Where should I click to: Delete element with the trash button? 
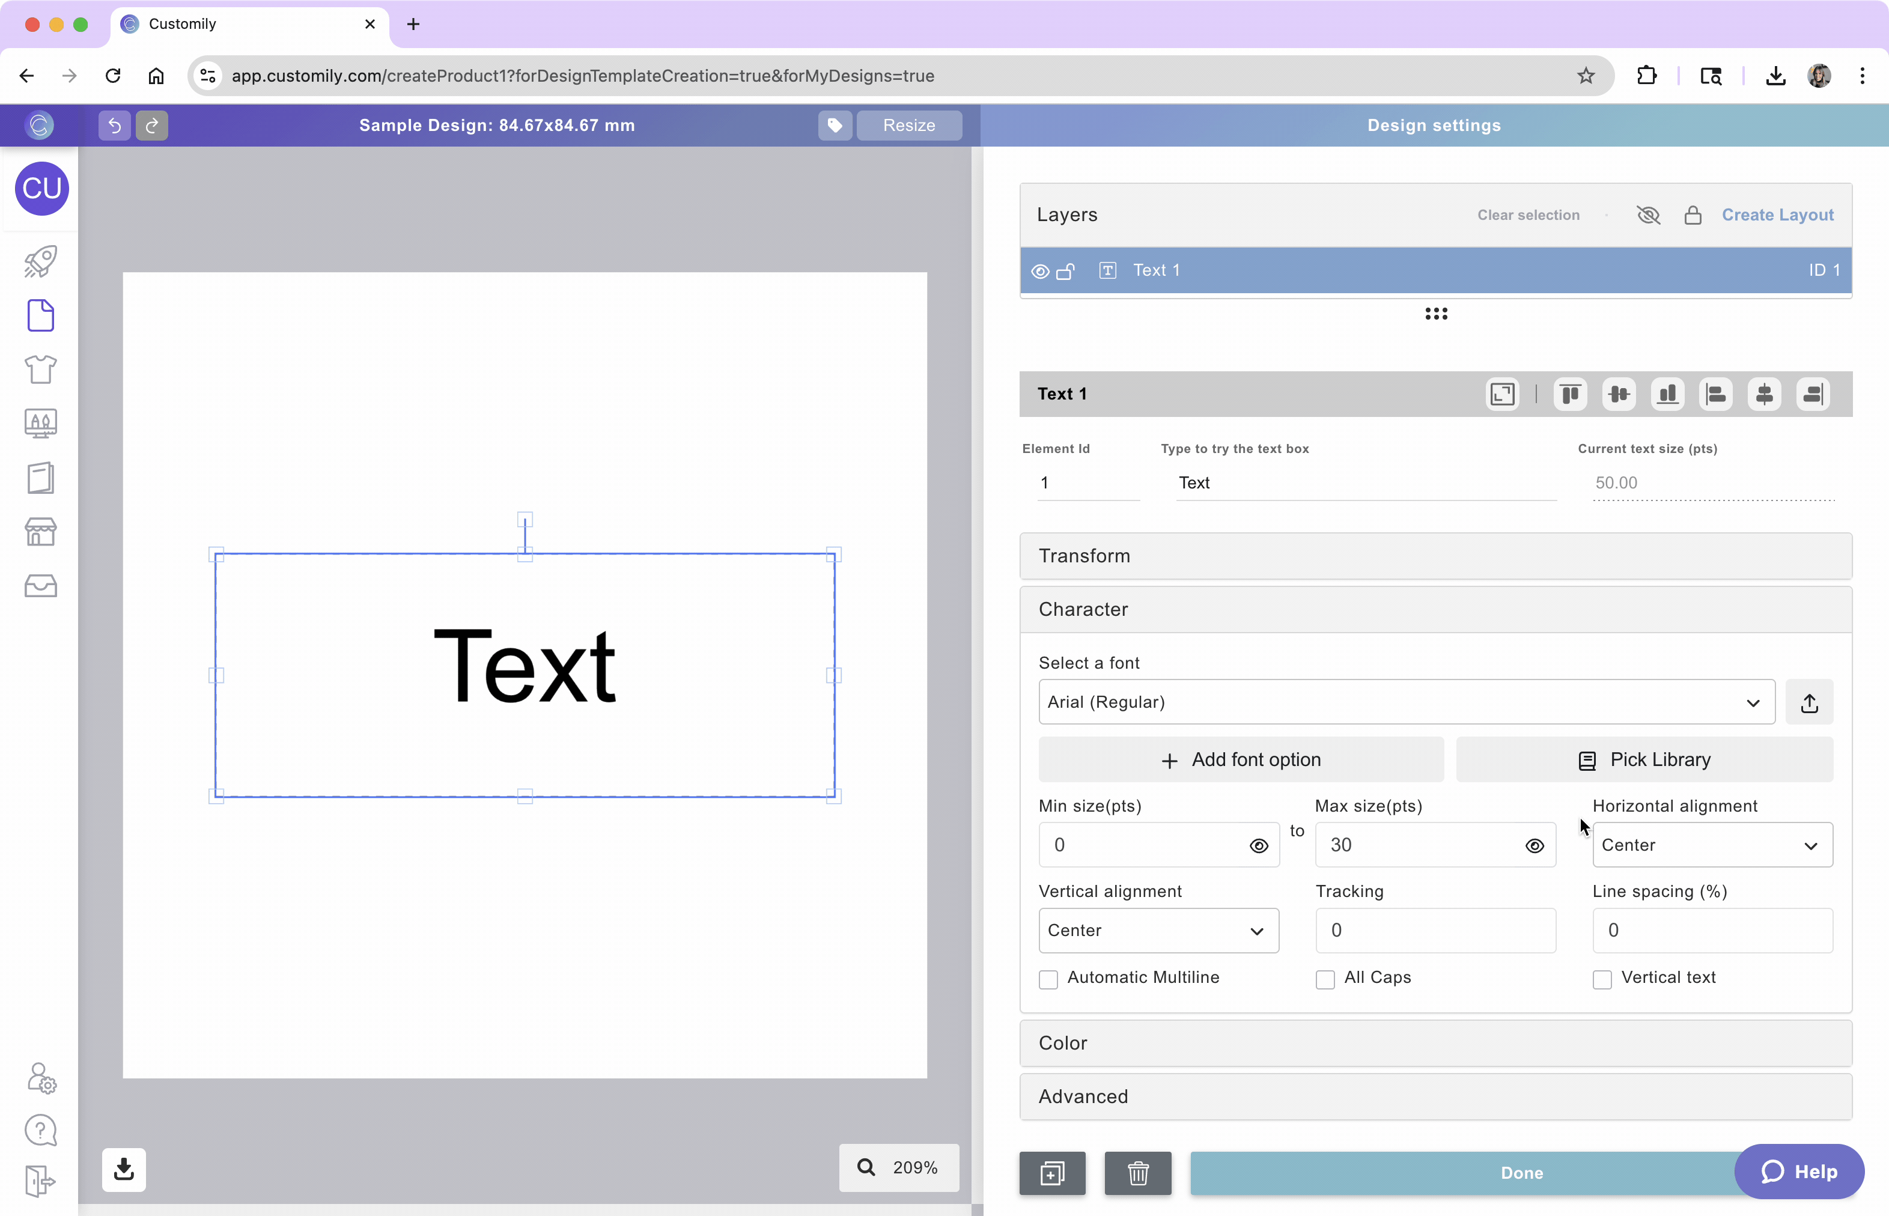(x=1137, y=1173)
